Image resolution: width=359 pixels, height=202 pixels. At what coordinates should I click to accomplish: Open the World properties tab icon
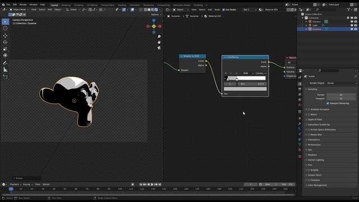300,105
